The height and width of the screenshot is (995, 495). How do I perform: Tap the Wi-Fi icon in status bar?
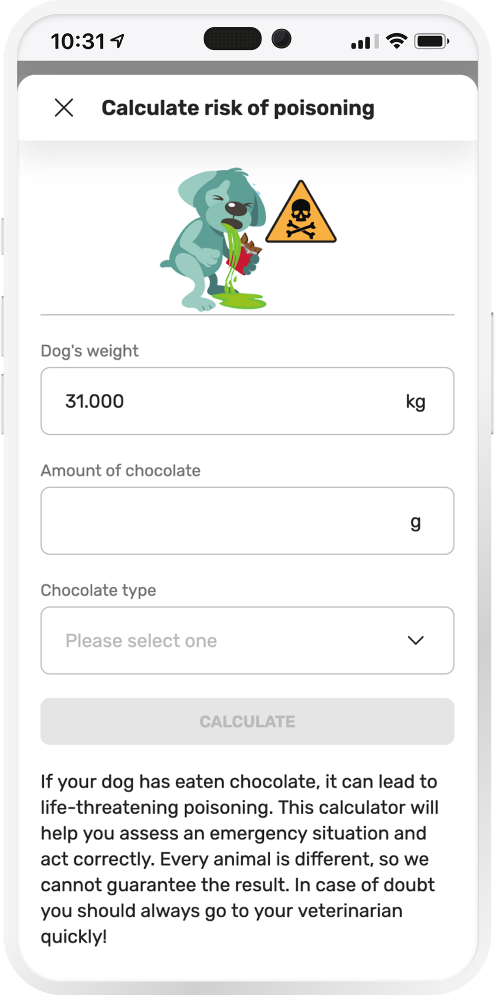396,41
